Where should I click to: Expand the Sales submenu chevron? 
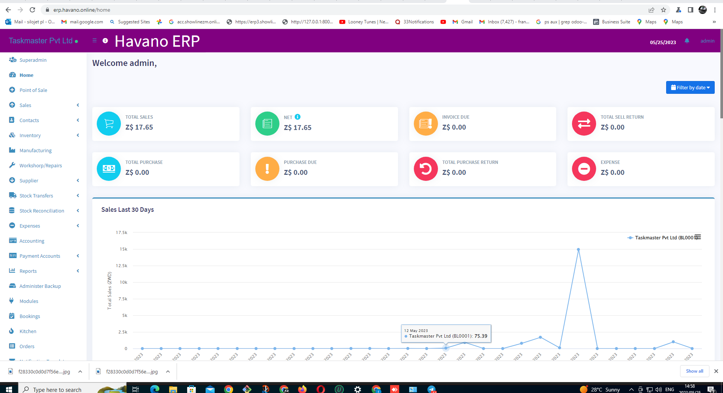point(78,105)
